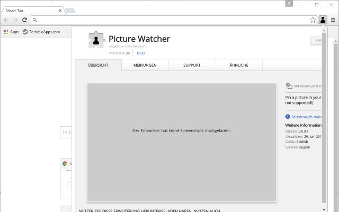Screen dimensions: 339x212
Task: Click the popup scrollbar up arrow
Action: 324,31
